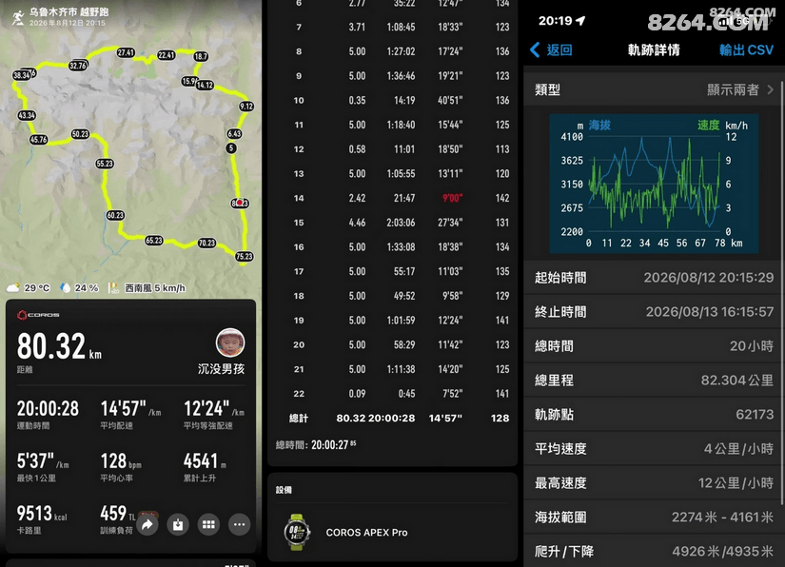Viewport: 785px width, 567px height.
Task: Tap the 80.32 km distance value on the COROS card
Action: [x=59, y=347]
